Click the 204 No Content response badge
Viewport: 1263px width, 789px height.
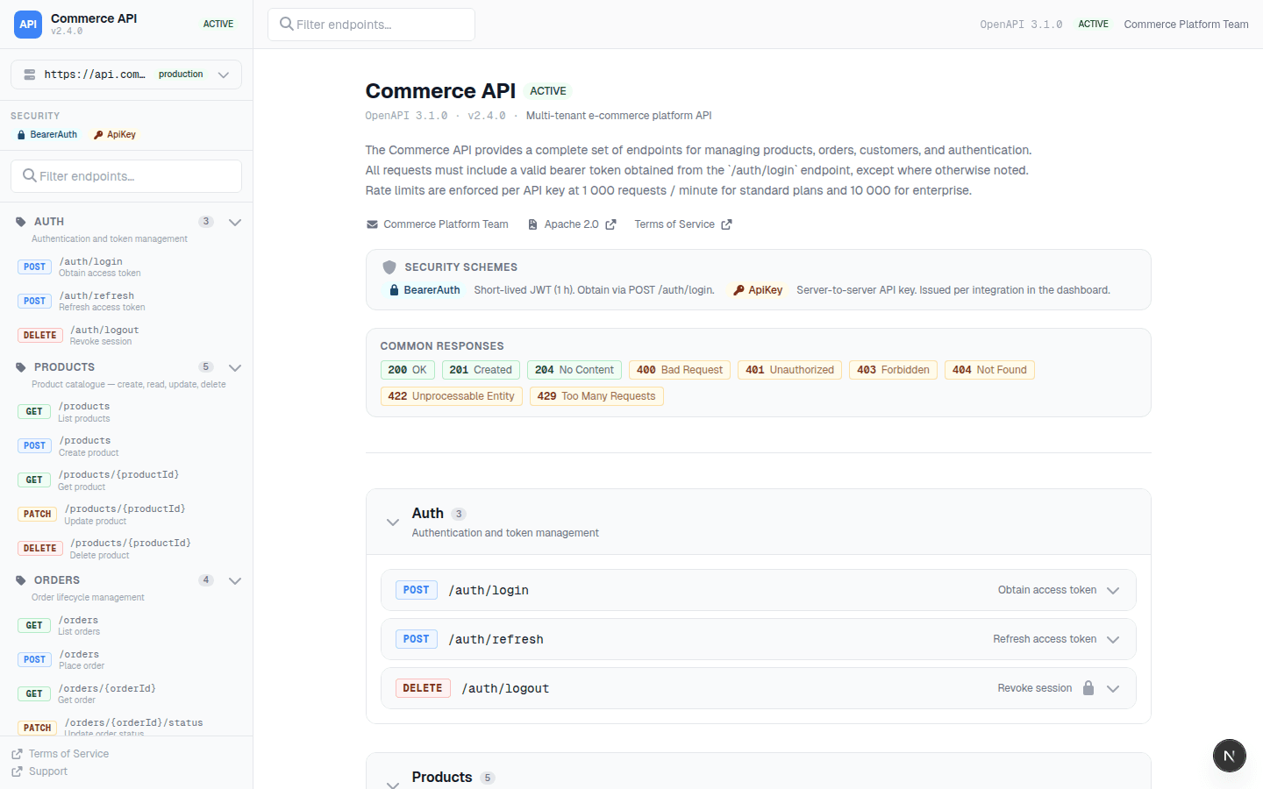[x=574, y=370]
